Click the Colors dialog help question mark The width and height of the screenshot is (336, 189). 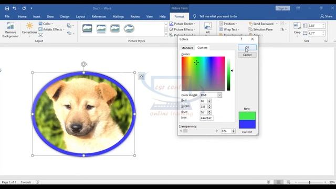241,39
